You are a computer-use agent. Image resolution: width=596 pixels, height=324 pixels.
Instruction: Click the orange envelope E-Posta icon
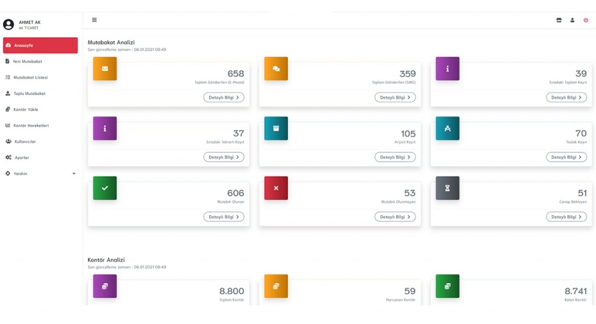pyautogui.click(x=105, y=69)
